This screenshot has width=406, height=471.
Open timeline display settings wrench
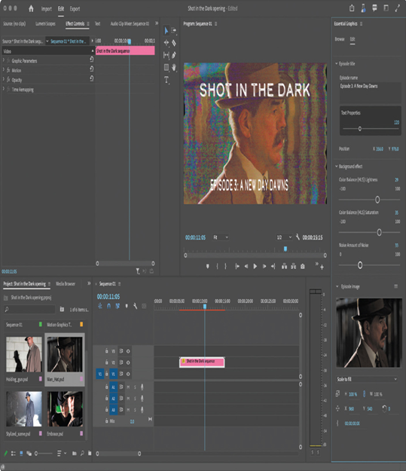[135, 306]
